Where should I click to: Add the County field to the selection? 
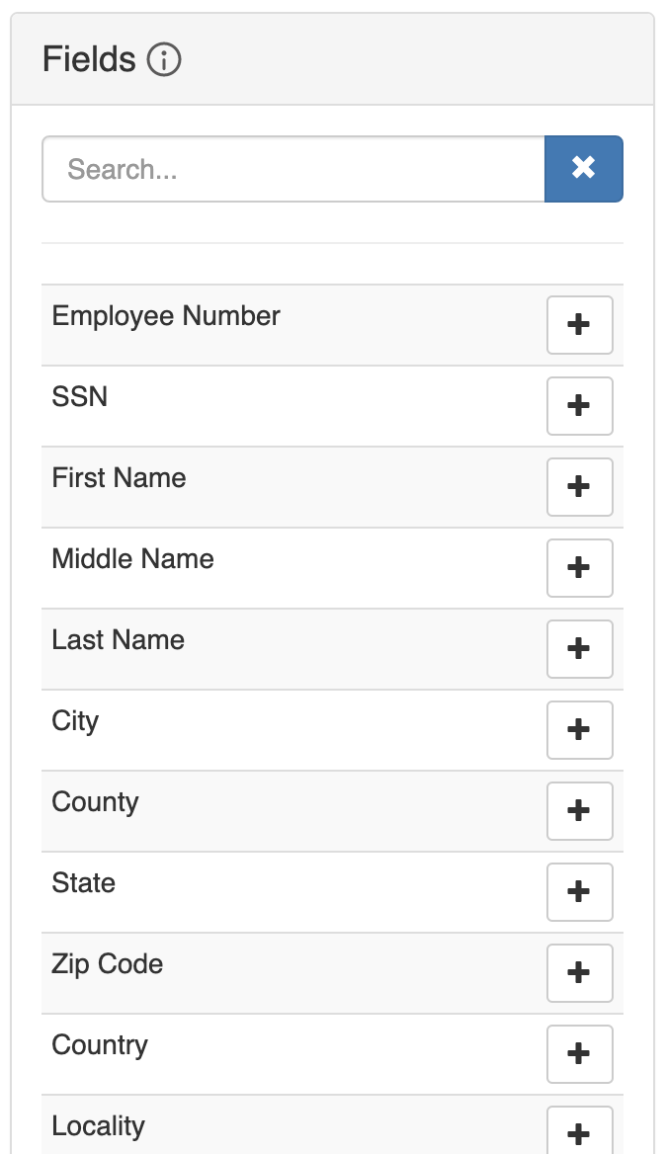(x=579, y=811)
